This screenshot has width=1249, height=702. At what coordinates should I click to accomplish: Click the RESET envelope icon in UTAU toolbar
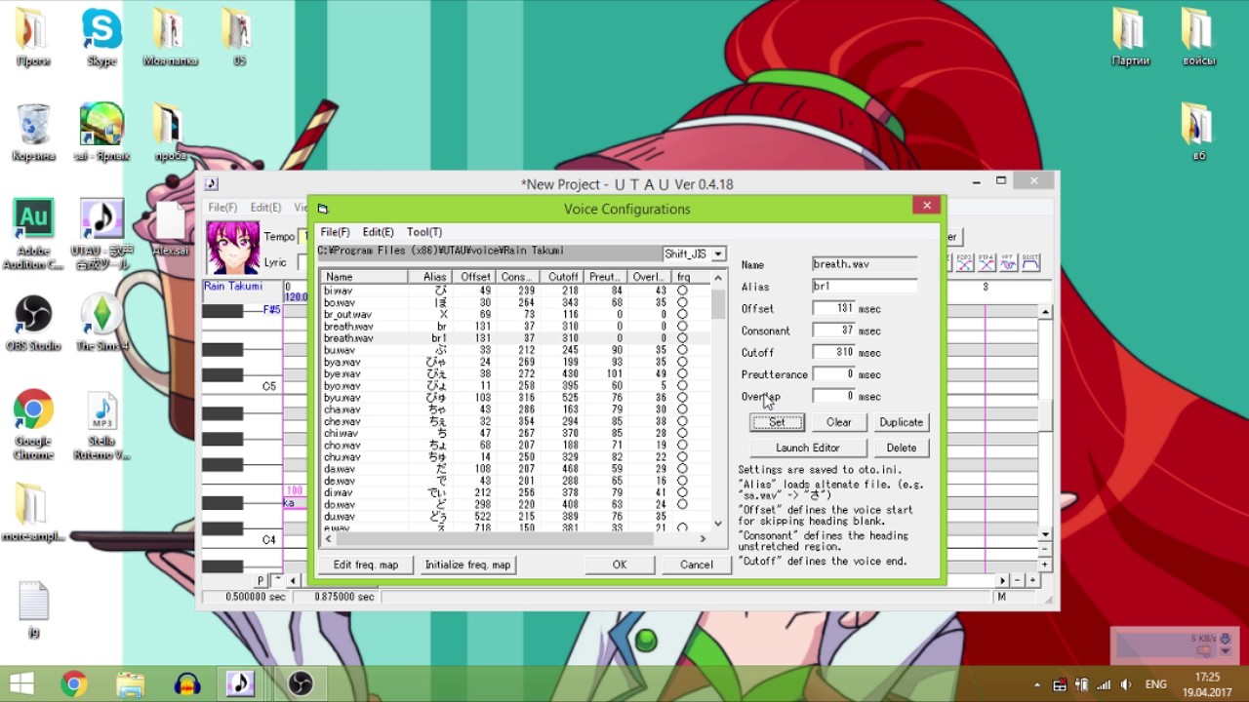coord(1029,262)
